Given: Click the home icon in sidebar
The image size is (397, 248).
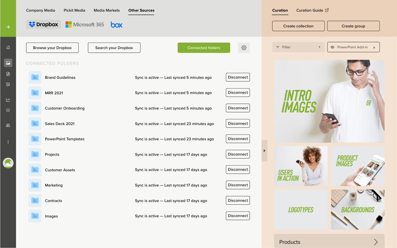Looking at the screenshot, I should click(x=8, y=48).
